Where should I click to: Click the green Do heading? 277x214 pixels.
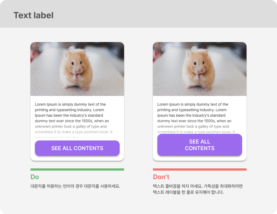point(35,177)
